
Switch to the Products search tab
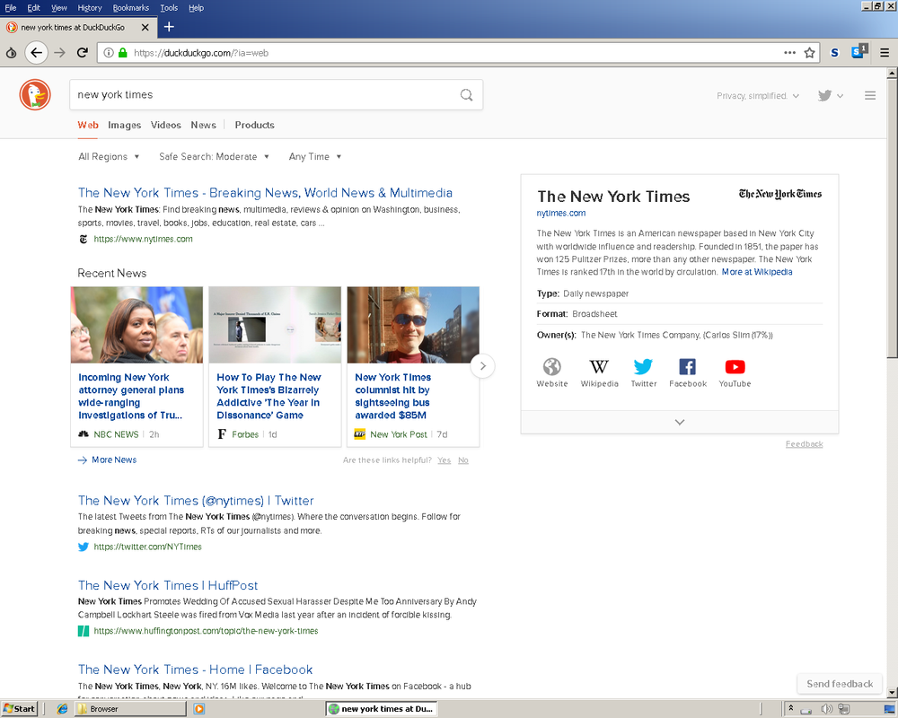[x=254, y=125]
